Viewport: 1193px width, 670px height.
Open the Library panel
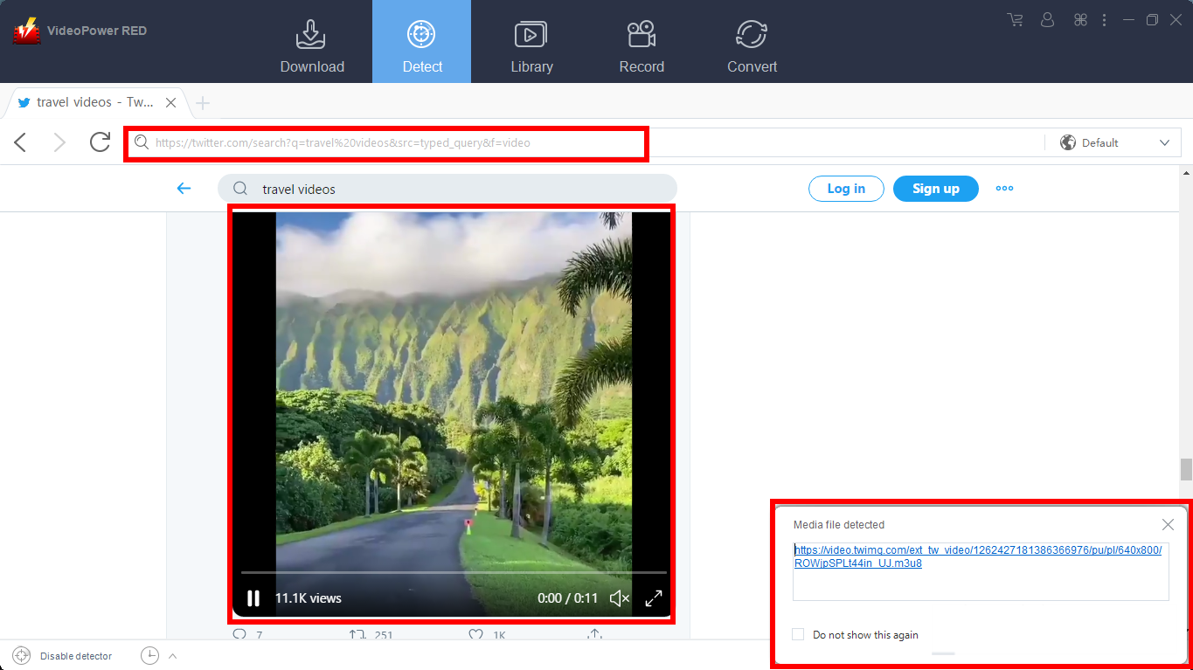click(531, 41)
